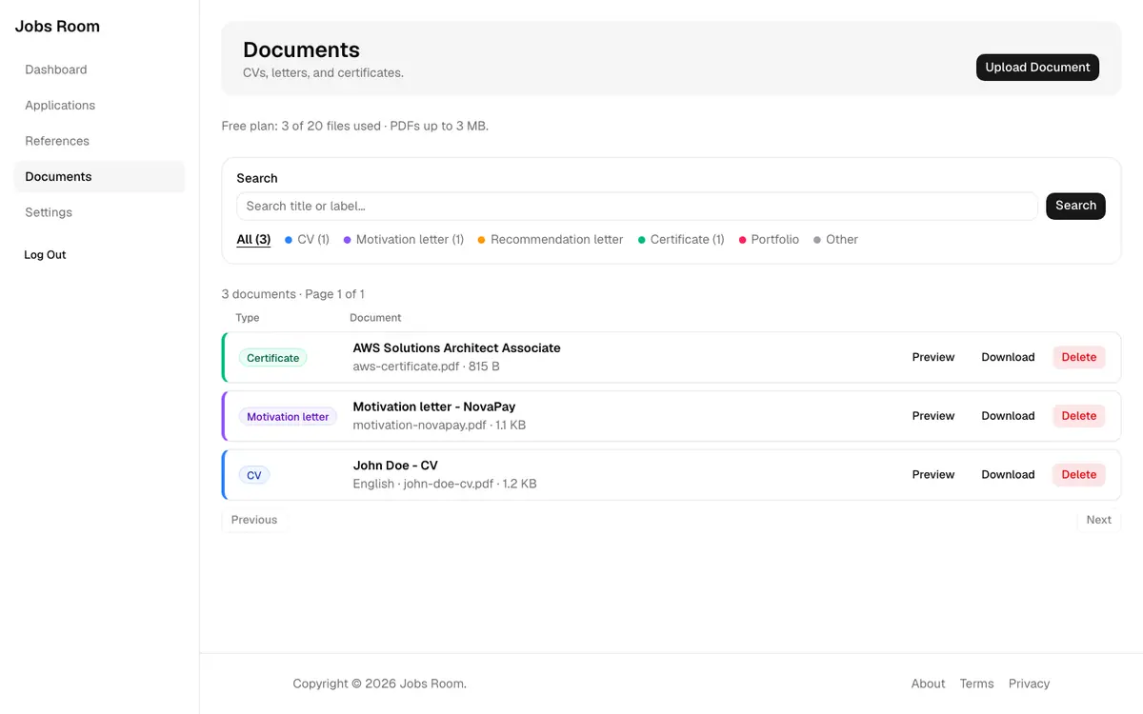Preview the Motivation letter - NovaPay document

(x=933, y=416)
